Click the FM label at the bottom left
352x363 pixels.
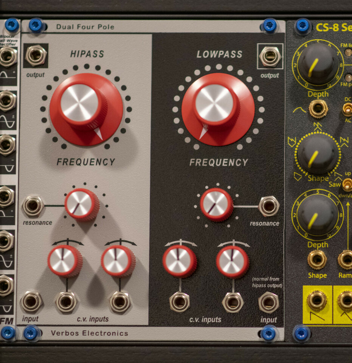pos(6,320)
